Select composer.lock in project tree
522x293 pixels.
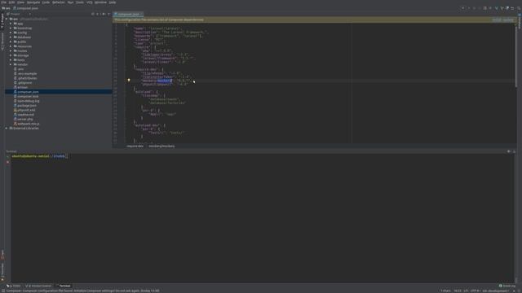[x=28, y=96]
